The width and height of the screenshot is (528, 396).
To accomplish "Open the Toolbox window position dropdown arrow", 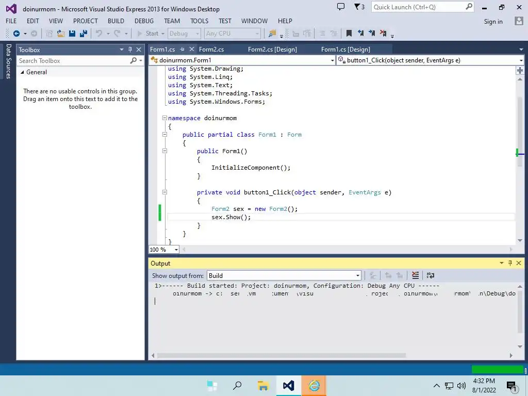I will tap(122, 49).
